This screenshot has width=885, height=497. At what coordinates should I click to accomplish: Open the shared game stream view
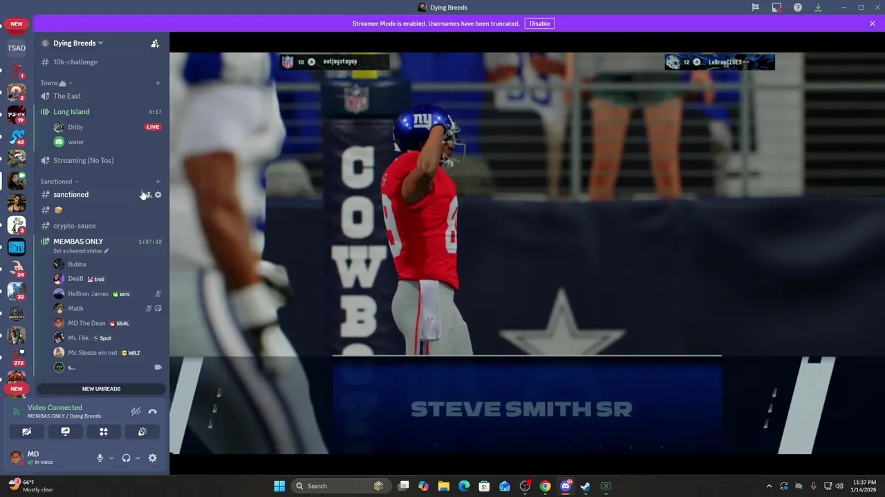pyautogui.click(x=527, y=253)
